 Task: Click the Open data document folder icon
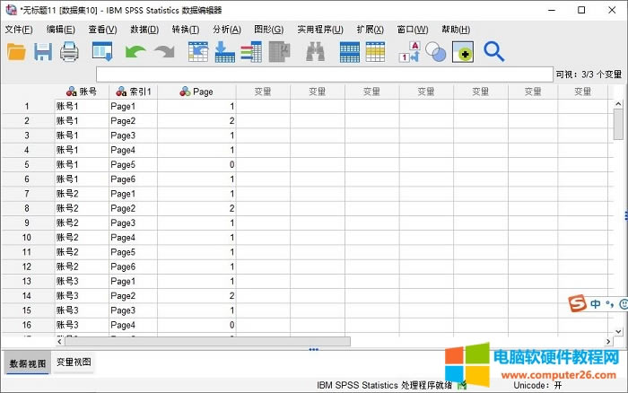[x=16, y=52]
